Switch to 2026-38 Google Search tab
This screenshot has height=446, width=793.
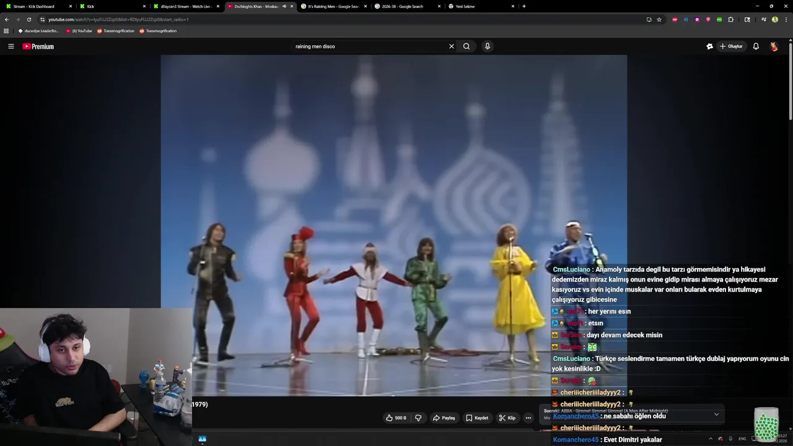coord(407,6)
